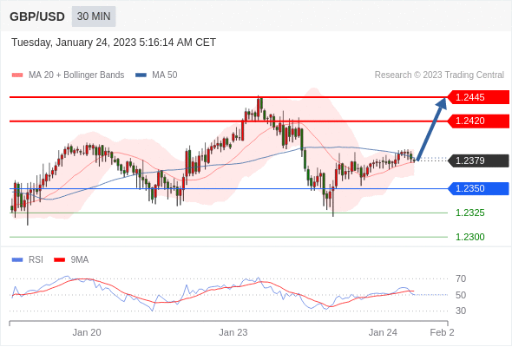Toggle the RSI legend label

[36, 260]
